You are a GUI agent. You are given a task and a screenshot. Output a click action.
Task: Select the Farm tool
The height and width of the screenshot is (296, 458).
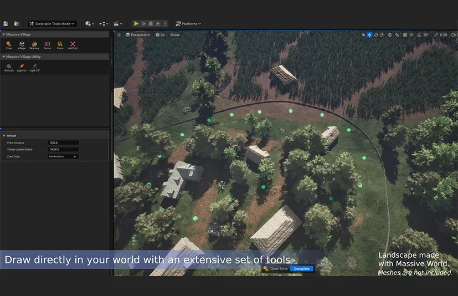pyautogui.click(x=60, y=45)
